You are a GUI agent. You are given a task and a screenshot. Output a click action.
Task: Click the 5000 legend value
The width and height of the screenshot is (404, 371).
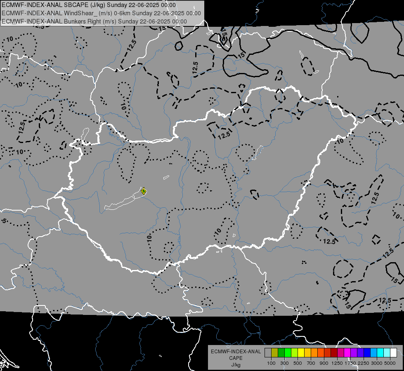390,363
